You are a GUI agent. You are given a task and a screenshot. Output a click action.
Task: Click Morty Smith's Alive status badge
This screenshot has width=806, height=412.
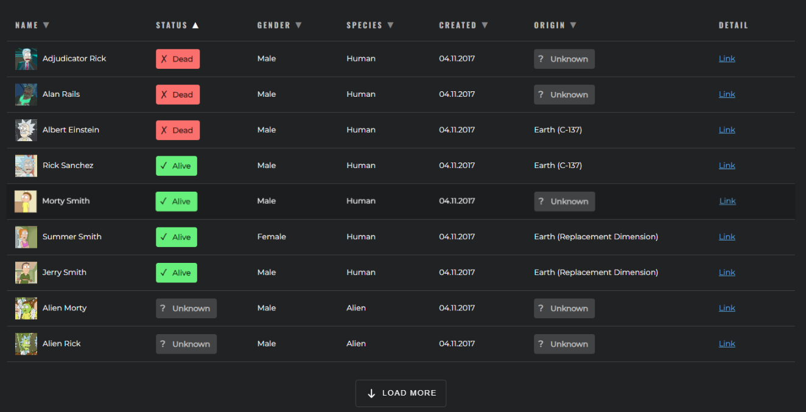177,201
